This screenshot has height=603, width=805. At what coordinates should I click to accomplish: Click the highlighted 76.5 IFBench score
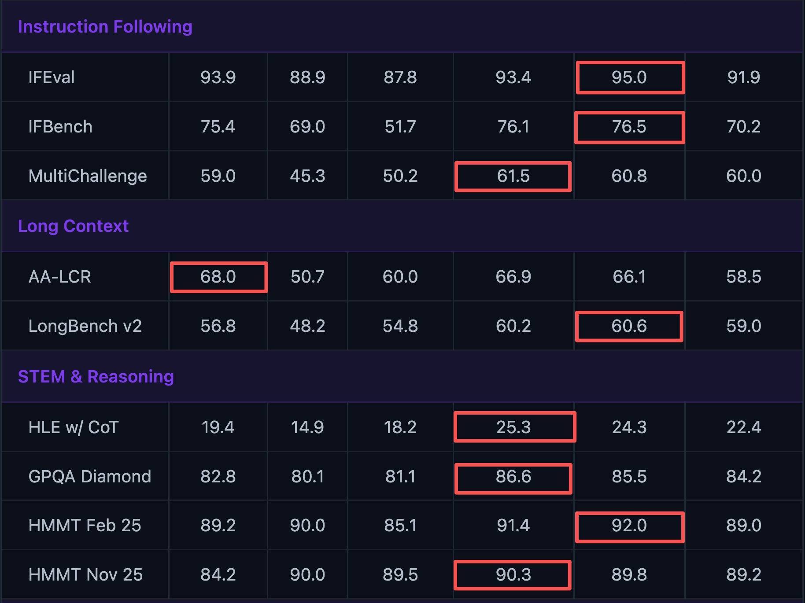coord(629,127)
